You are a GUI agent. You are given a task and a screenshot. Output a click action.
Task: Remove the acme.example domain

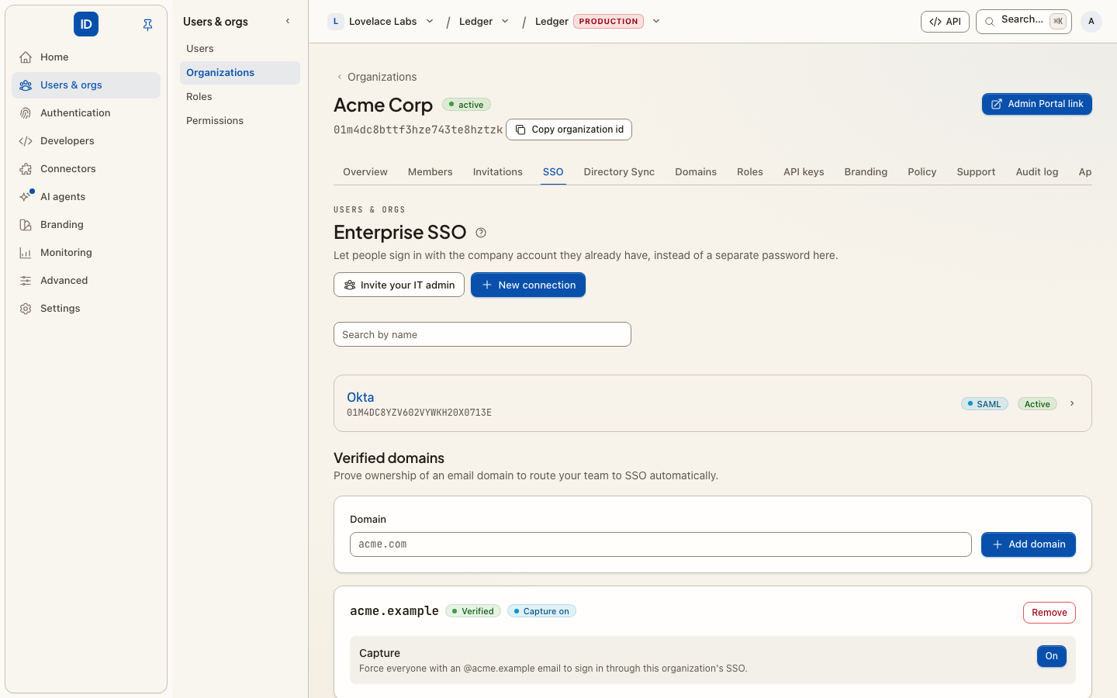(x=1050, y=613)
